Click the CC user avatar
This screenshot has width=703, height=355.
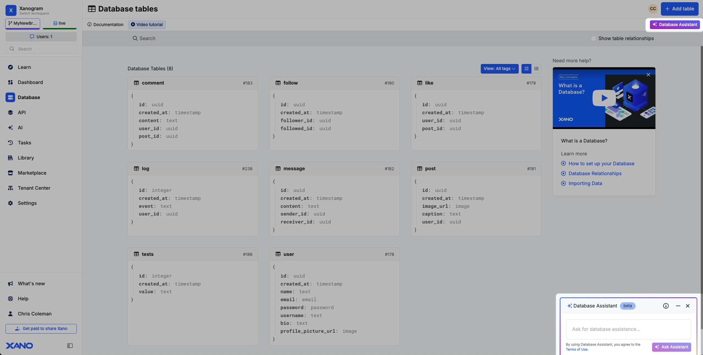pos(653,9)
